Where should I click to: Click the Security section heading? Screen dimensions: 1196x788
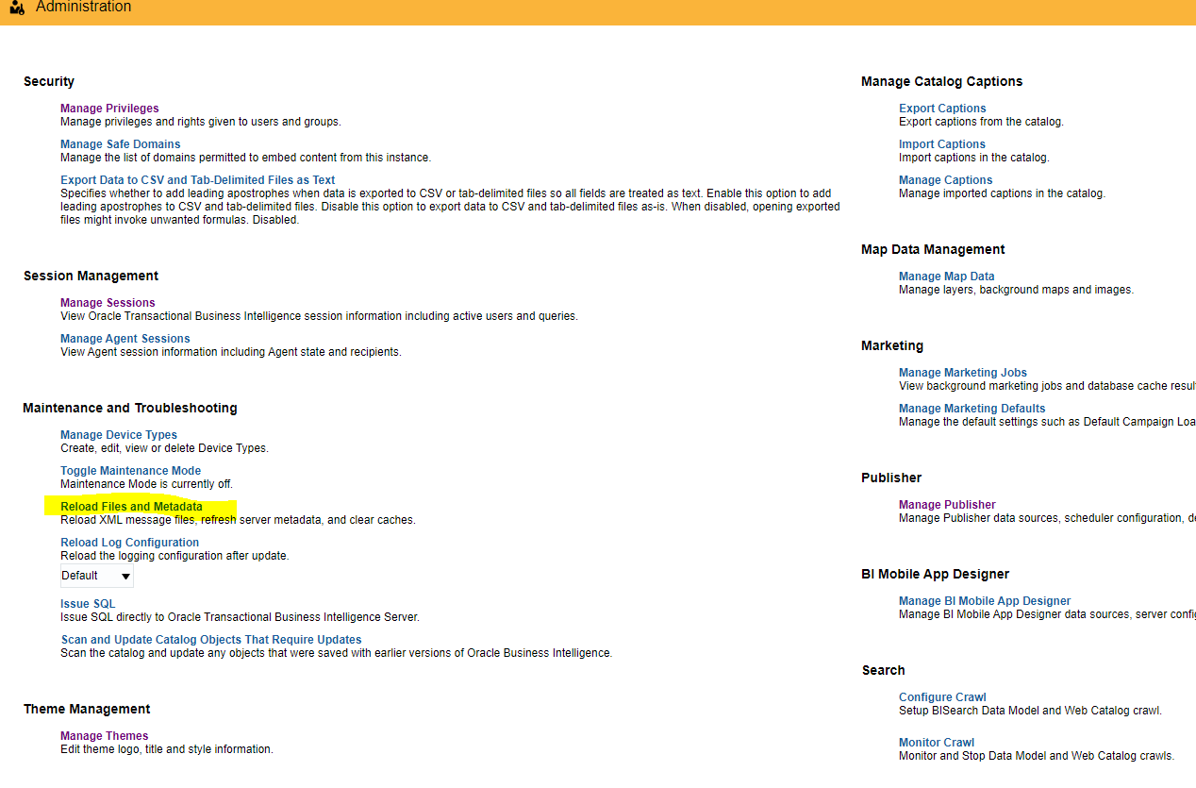pos(49,82)
